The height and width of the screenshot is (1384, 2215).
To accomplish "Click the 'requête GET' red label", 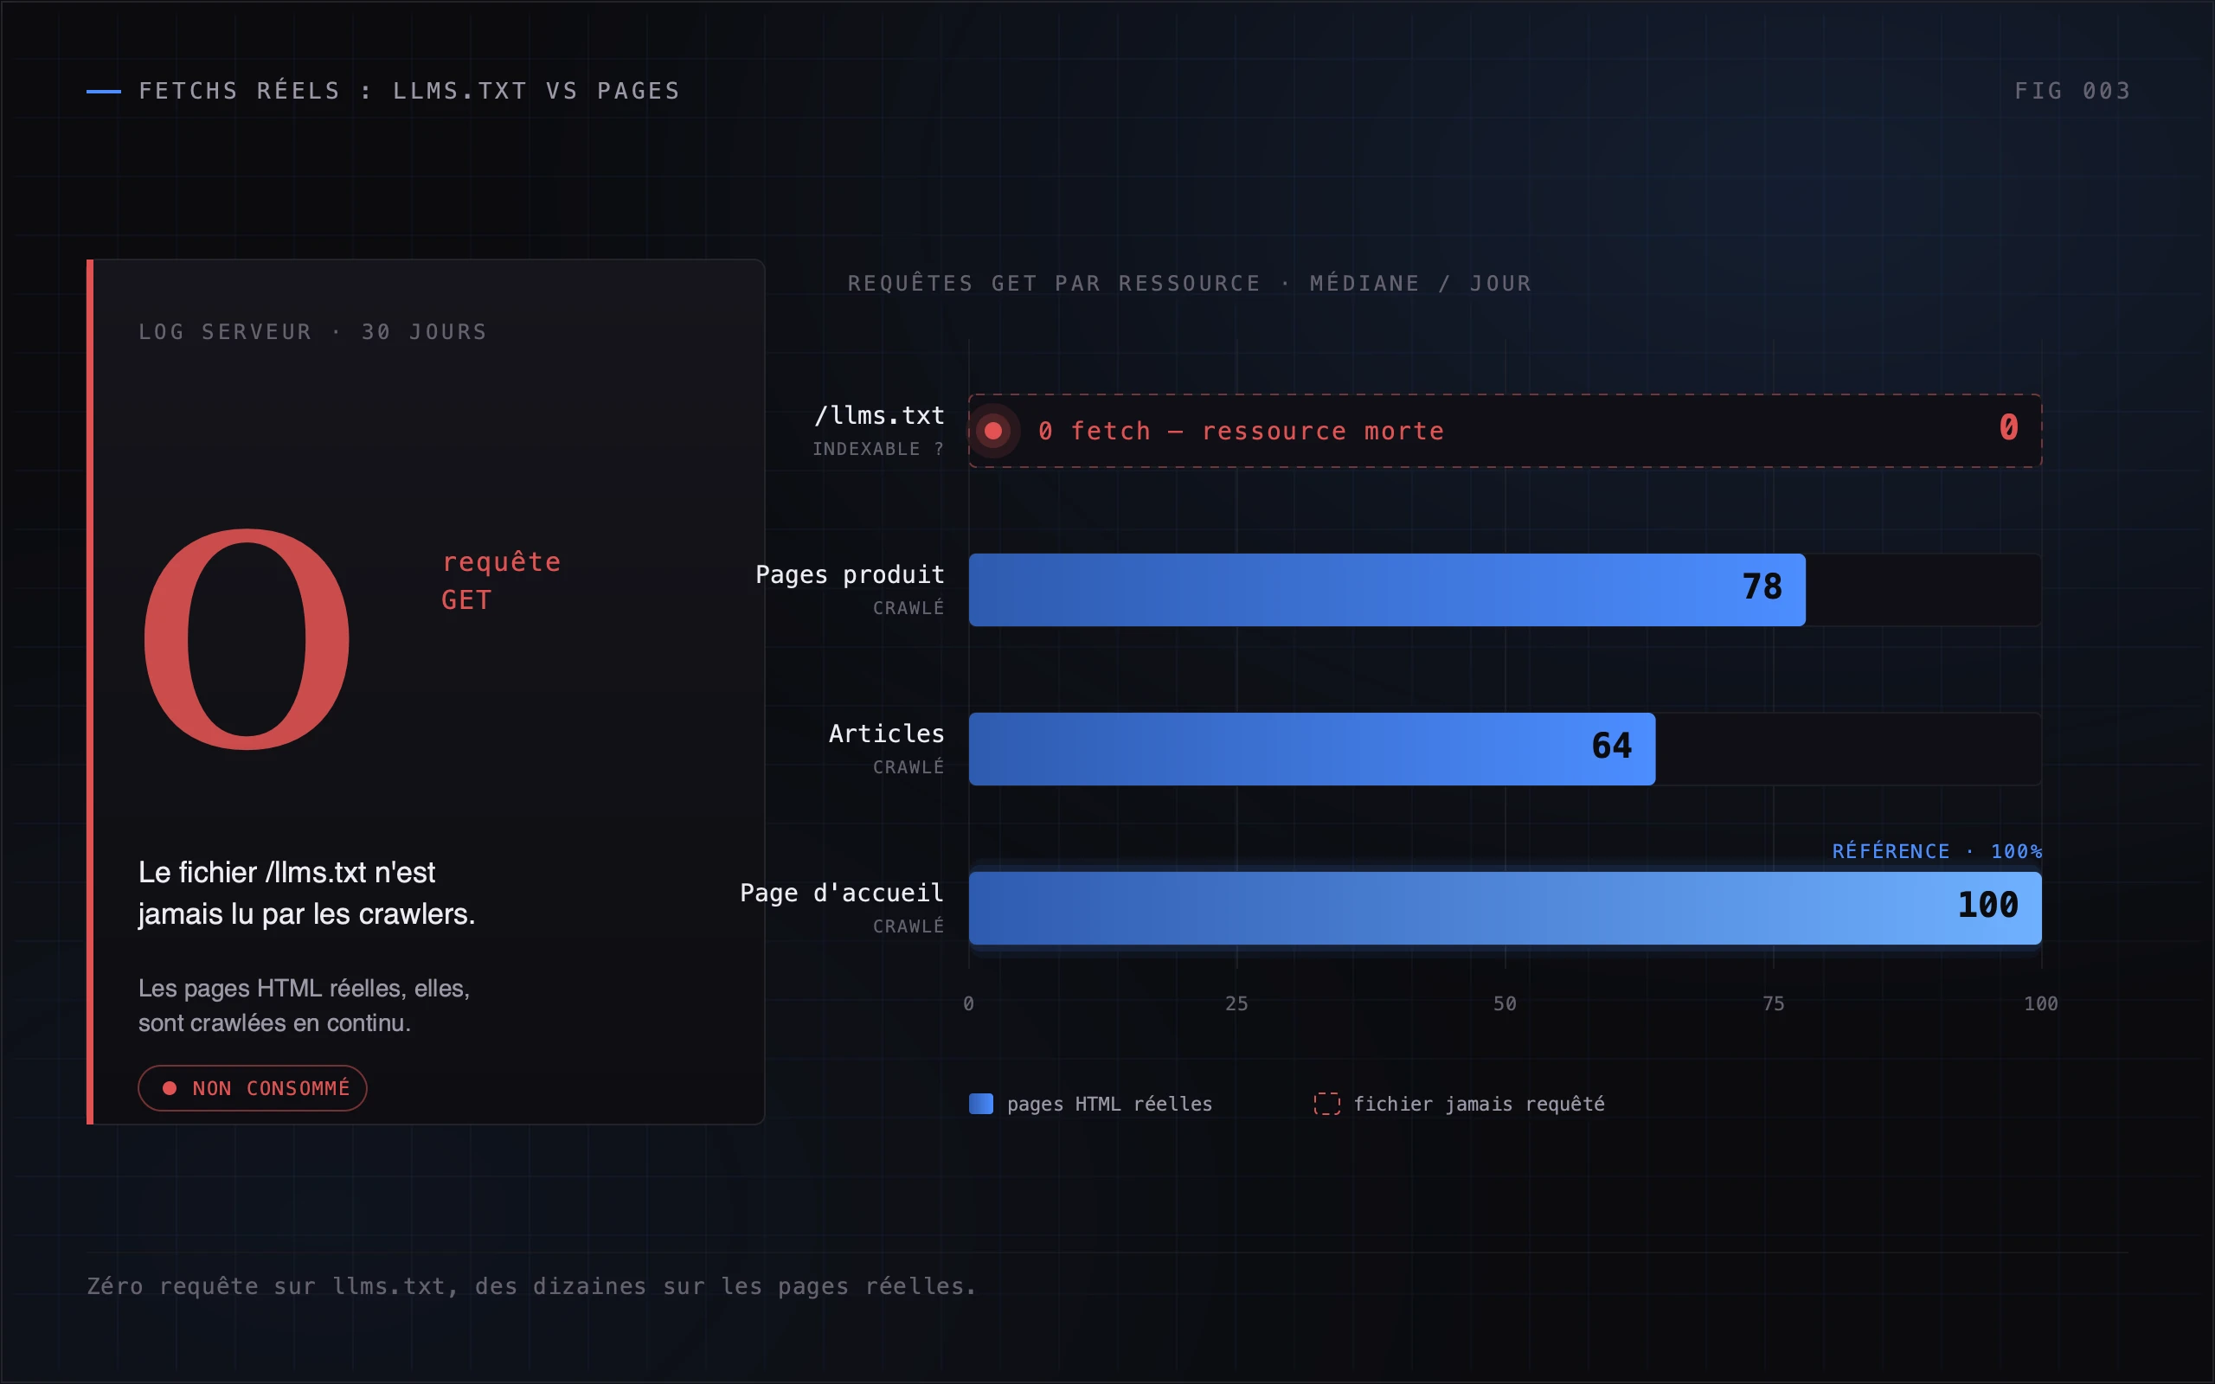I will 501,580.
